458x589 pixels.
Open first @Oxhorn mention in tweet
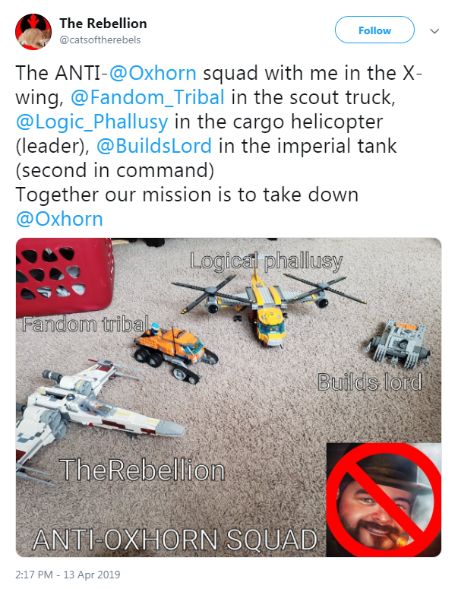tap(153, 73)
